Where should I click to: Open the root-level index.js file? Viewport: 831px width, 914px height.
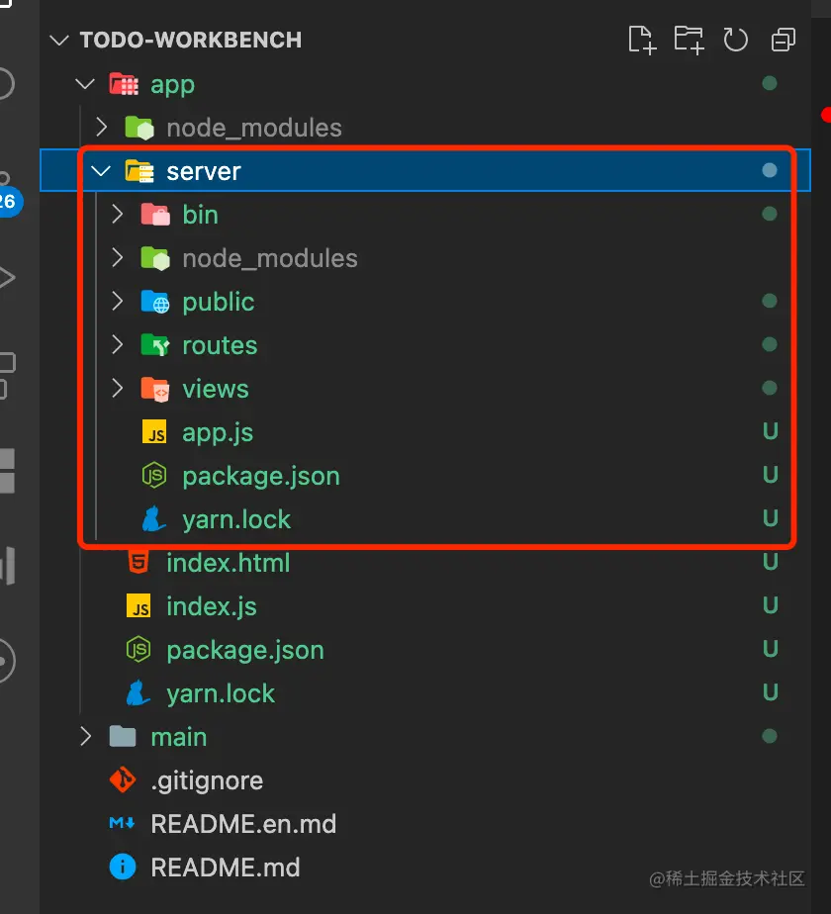(x=211, y=606)
